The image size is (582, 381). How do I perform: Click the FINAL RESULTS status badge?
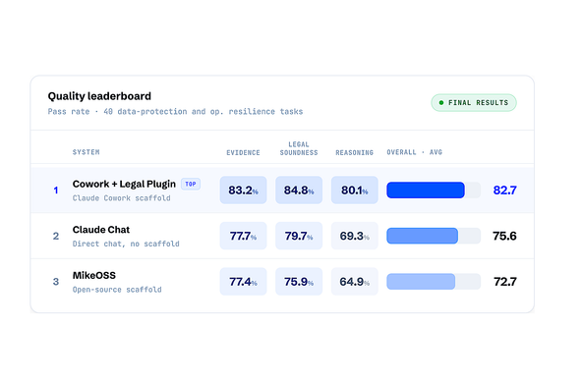474,103
